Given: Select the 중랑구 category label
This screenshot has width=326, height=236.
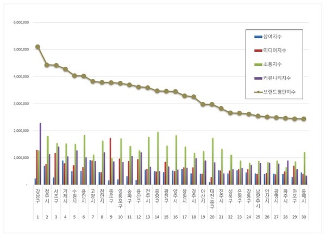Looking at the screenshot, I should pyautogui.click(x=157, y=196).
